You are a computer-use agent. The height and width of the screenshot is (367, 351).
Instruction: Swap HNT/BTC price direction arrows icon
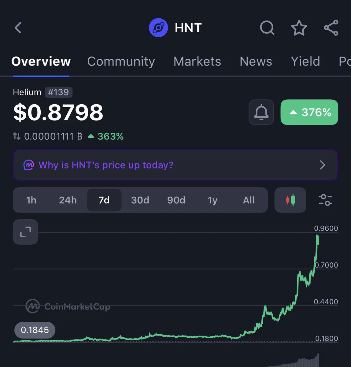pyautogui.click(x=17, y=136)
